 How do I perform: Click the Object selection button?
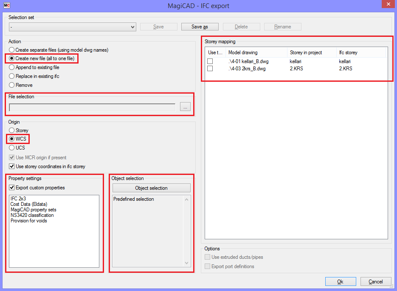(152, 188)
